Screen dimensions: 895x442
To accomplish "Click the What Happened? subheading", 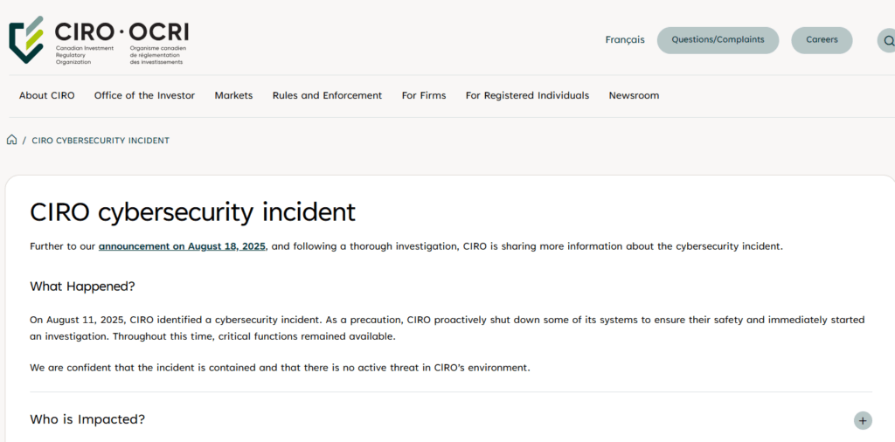I will [82, 287].
